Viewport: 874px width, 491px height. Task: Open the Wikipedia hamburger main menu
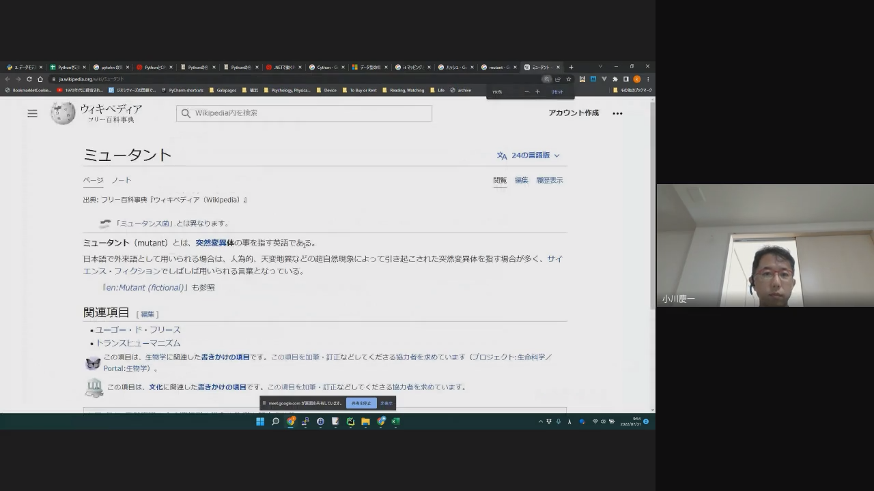pyautogui.click(x=32, y=113)
